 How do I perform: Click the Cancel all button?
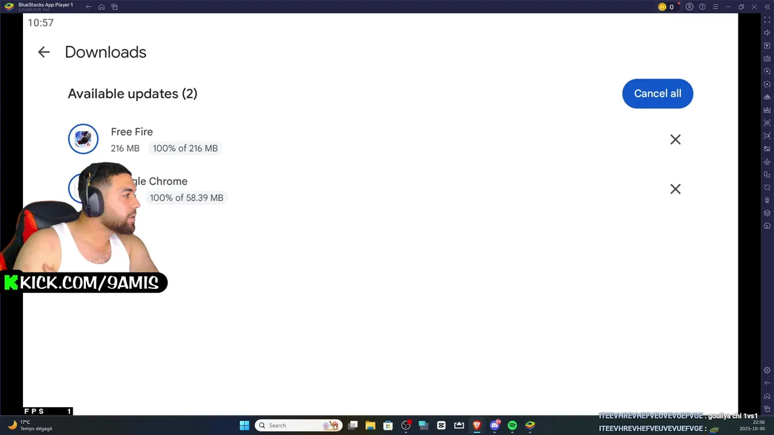(657, 94)
